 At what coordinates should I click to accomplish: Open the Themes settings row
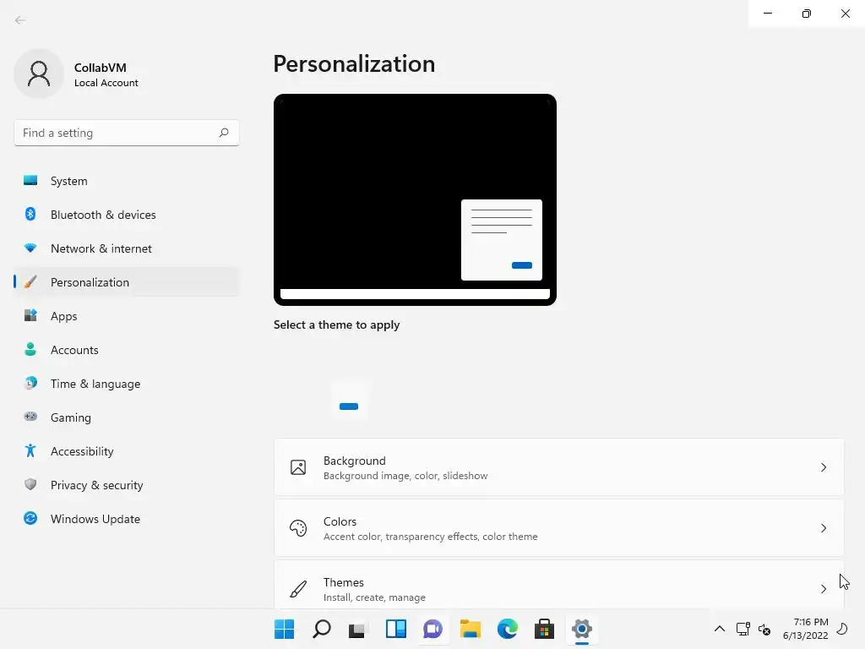559,585
